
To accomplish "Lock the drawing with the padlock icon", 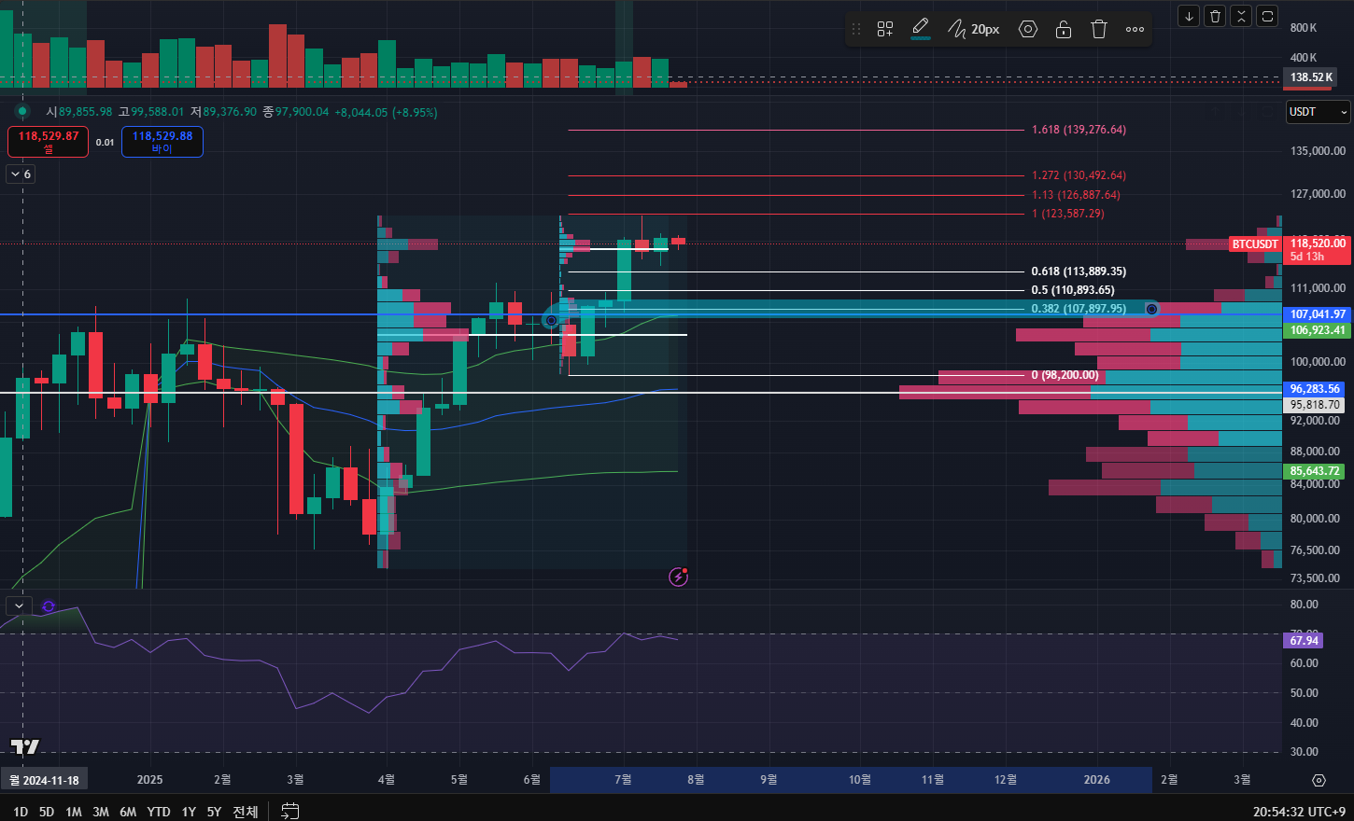I will tap(1064, 29).
